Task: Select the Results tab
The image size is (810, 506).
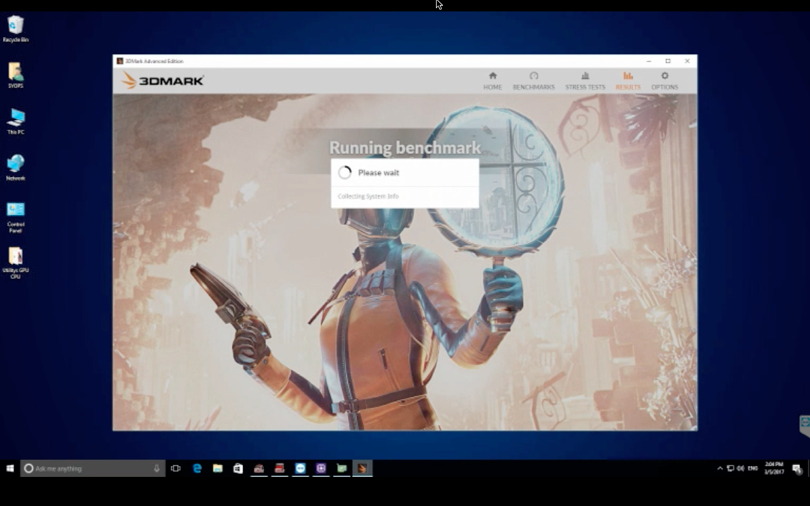Action: [628, 81]
